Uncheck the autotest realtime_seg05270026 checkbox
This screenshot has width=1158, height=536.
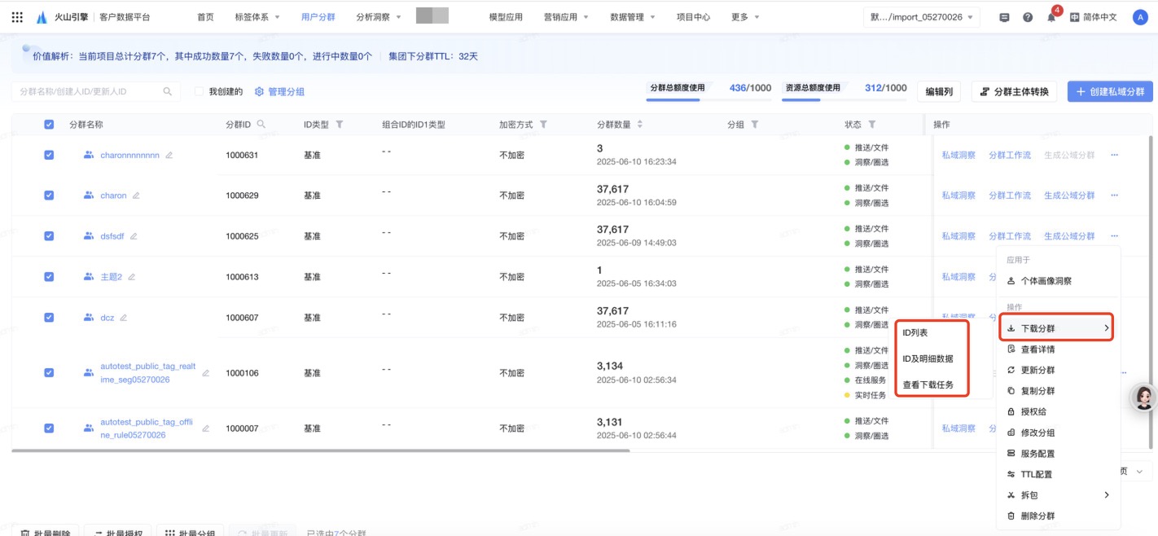(49, 373)
